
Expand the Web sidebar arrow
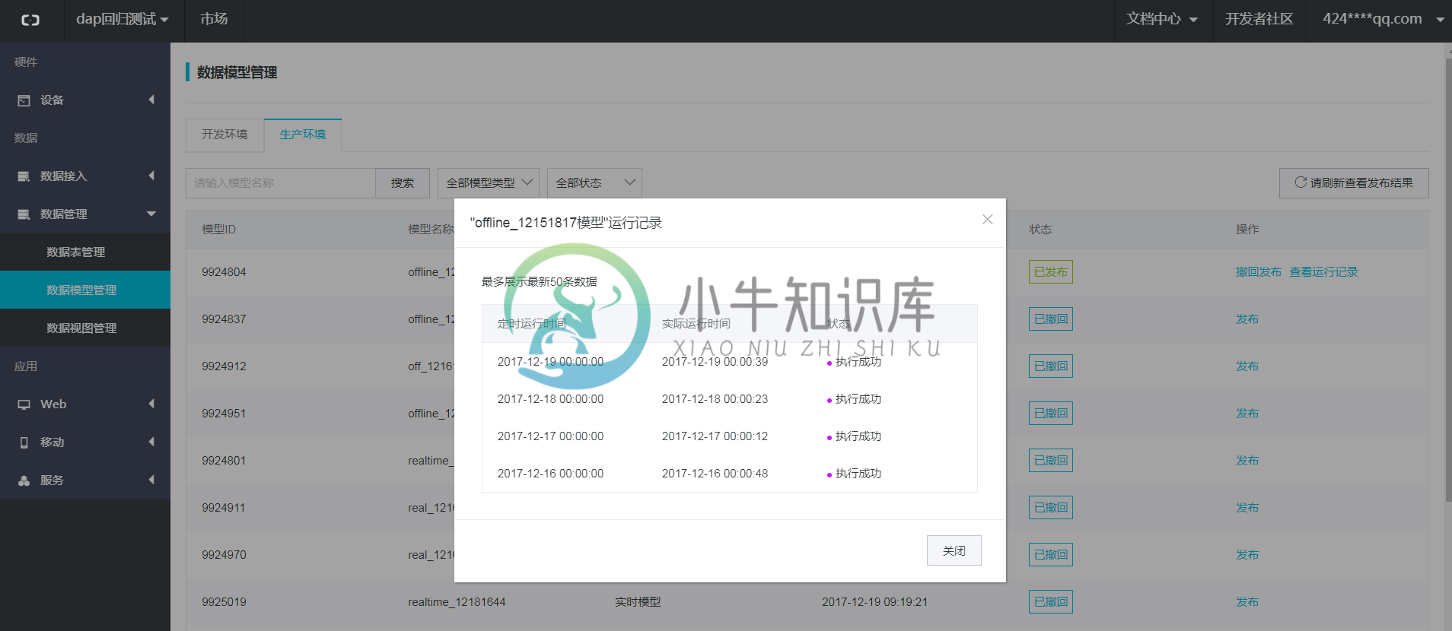click(151, 404)
